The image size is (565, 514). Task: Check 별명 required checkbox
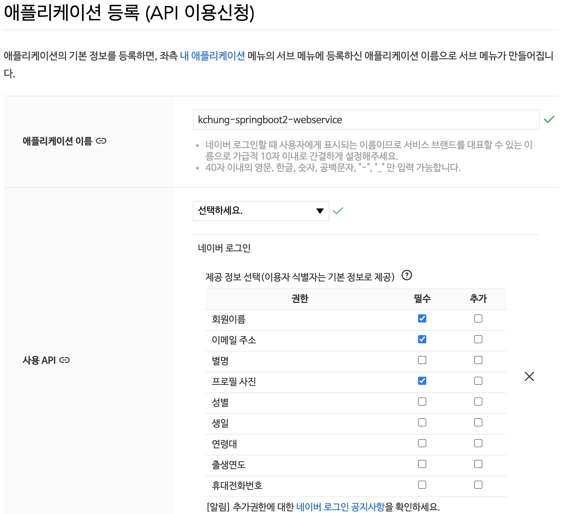pyautogui.click(x=422, y=360)
